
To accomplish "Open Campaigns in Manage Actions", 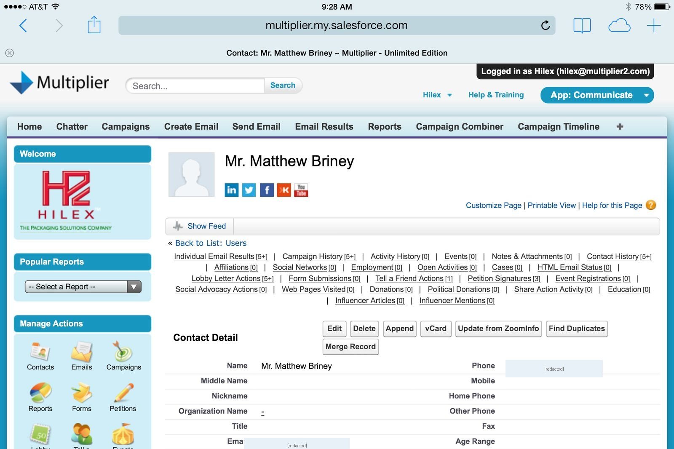I will click(x=123, y=356).
